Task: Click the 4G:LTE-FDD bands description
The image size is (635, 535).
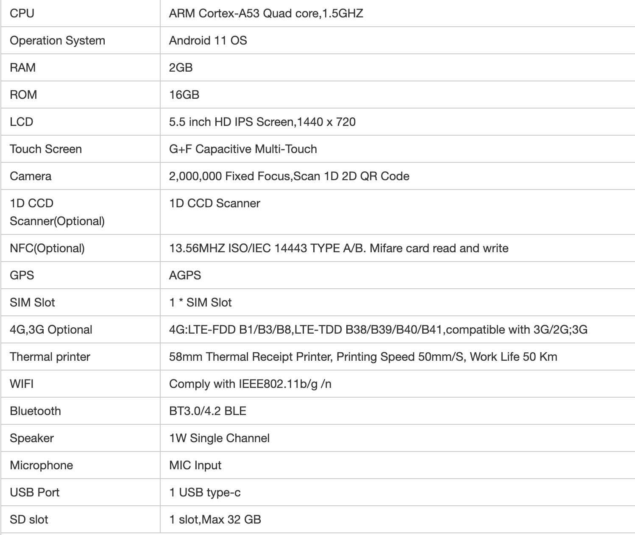Action: pyautogui.click(x=378, y=329)
